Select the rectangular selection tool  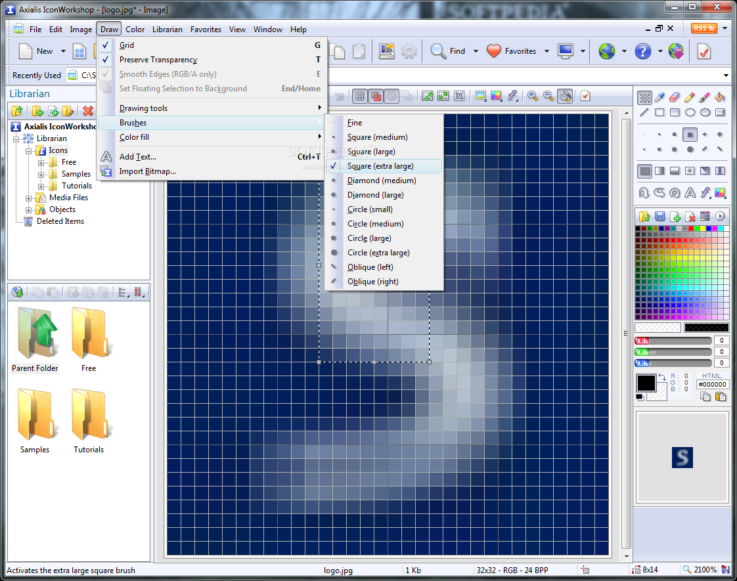[x=644, y=97]
